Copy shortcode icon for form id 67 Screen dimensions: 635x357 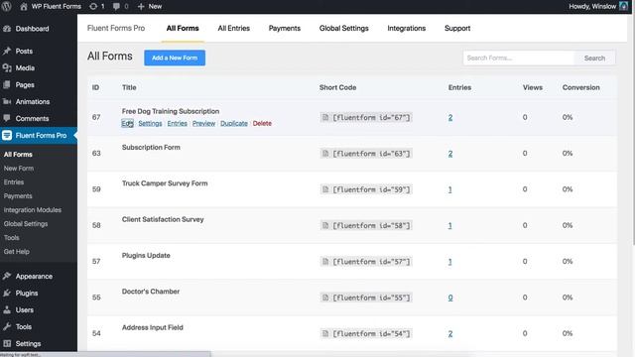pyautogui.click(x=325, y=117)
